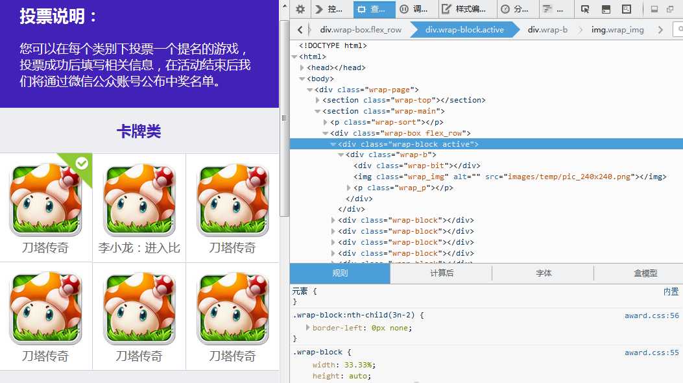Expand the p wrap-sort node
The height and width of the screenshot is (383, 683).
pos(326,123)
